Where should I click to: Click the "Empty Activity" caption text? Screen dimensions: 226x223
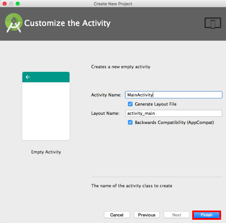click(x=46, y=152)
